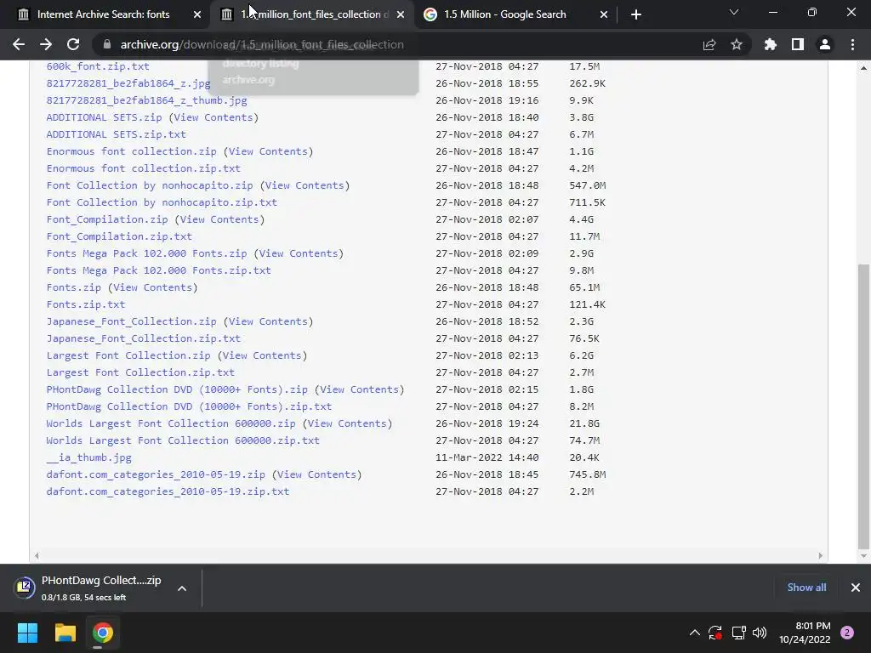This screenshot has height=653, width=871.
Task: Download Japanese_Font_Collection.zip
Action: point(131,321)
